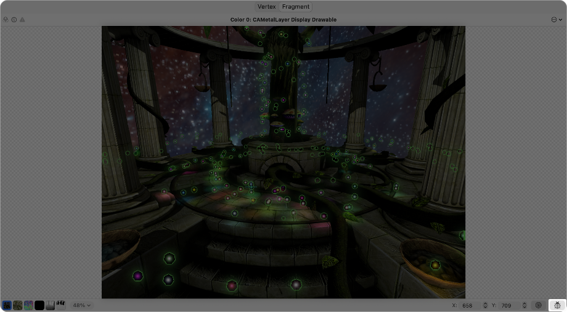Select the first blue attachment thumbnail
This screenshot has width=567, height=312.
pos(7,305)
